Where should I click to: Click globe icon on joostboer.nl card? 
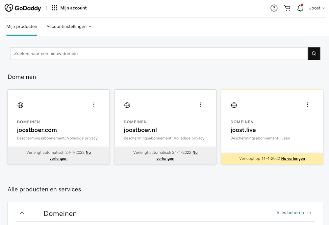tap(127, 105)
